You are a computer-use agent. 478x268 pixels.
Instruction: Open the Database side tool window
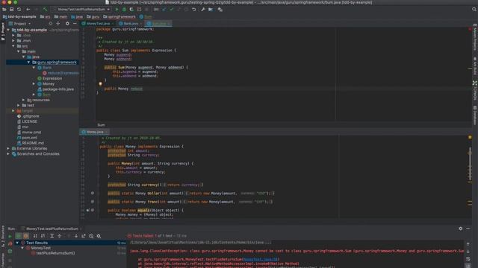click(x=475, y=115)
